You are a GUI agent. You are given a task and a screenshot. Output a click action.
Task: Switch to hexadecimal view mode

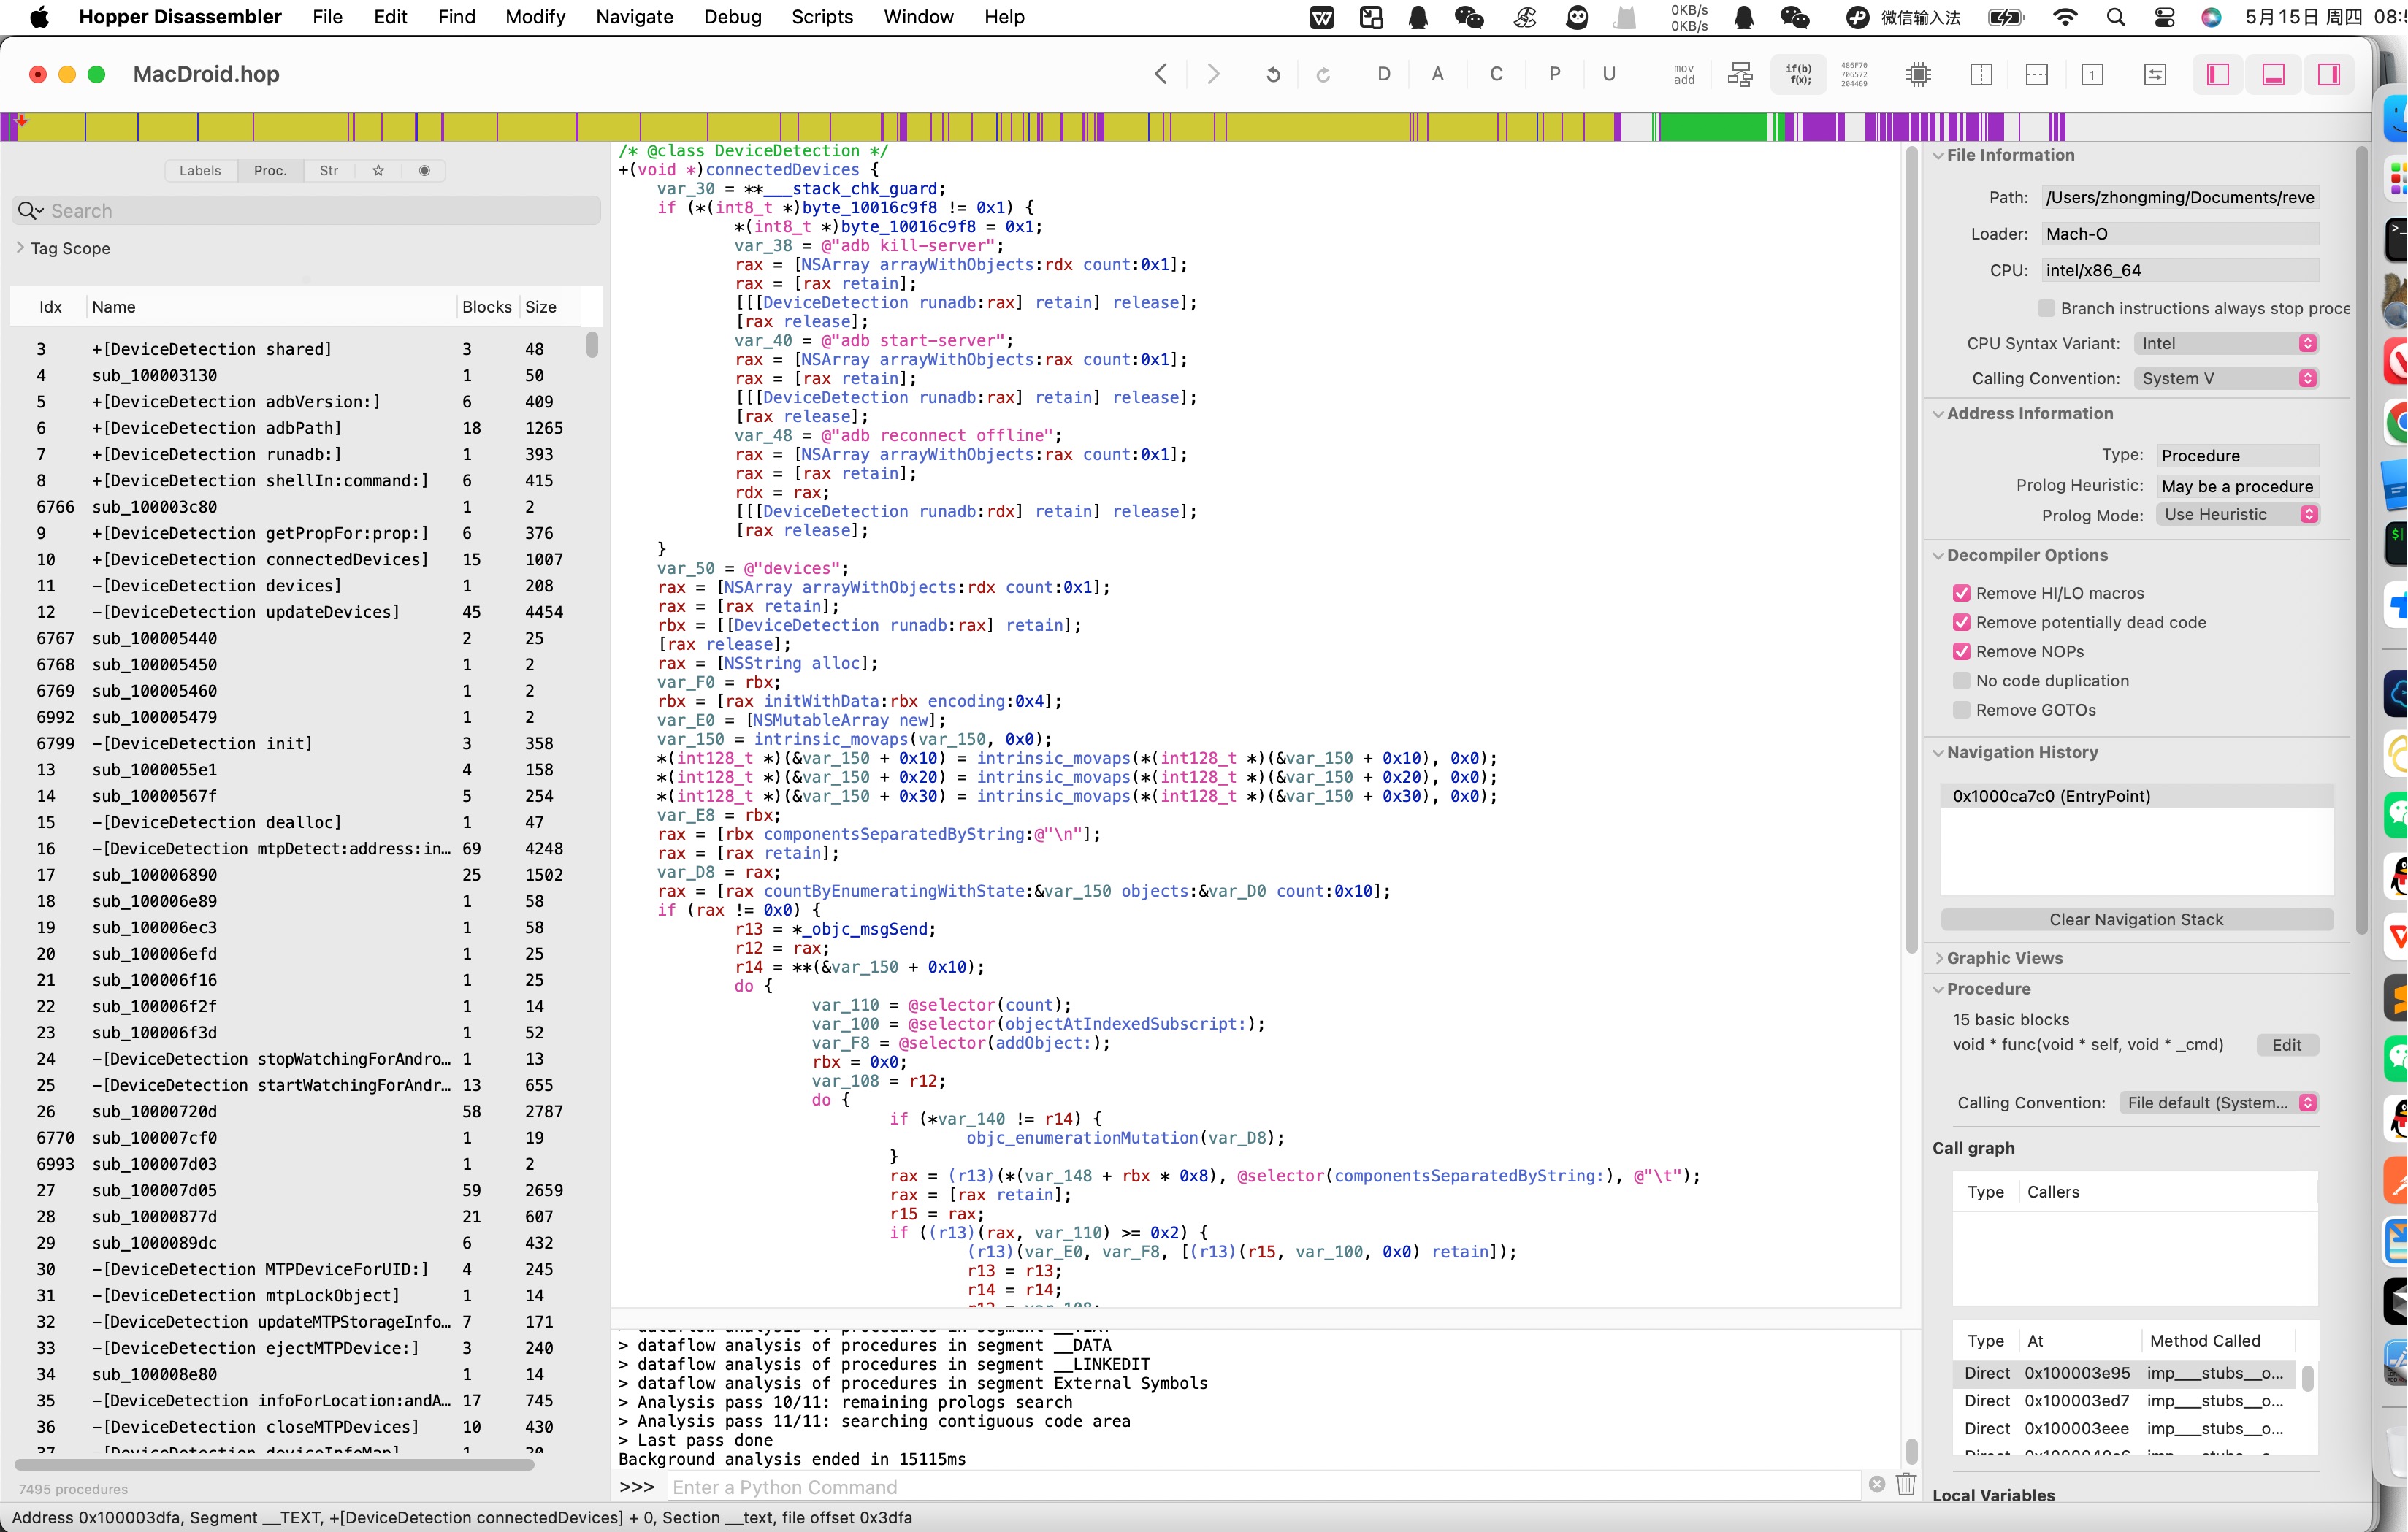tap(1854, 75)
